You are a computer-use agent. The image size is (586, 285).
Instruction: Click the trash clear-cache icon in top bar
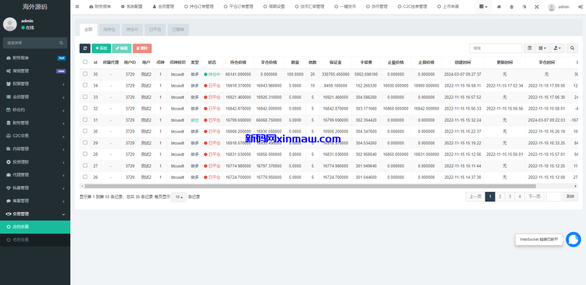pyautogui.click(x=512, y=7)
